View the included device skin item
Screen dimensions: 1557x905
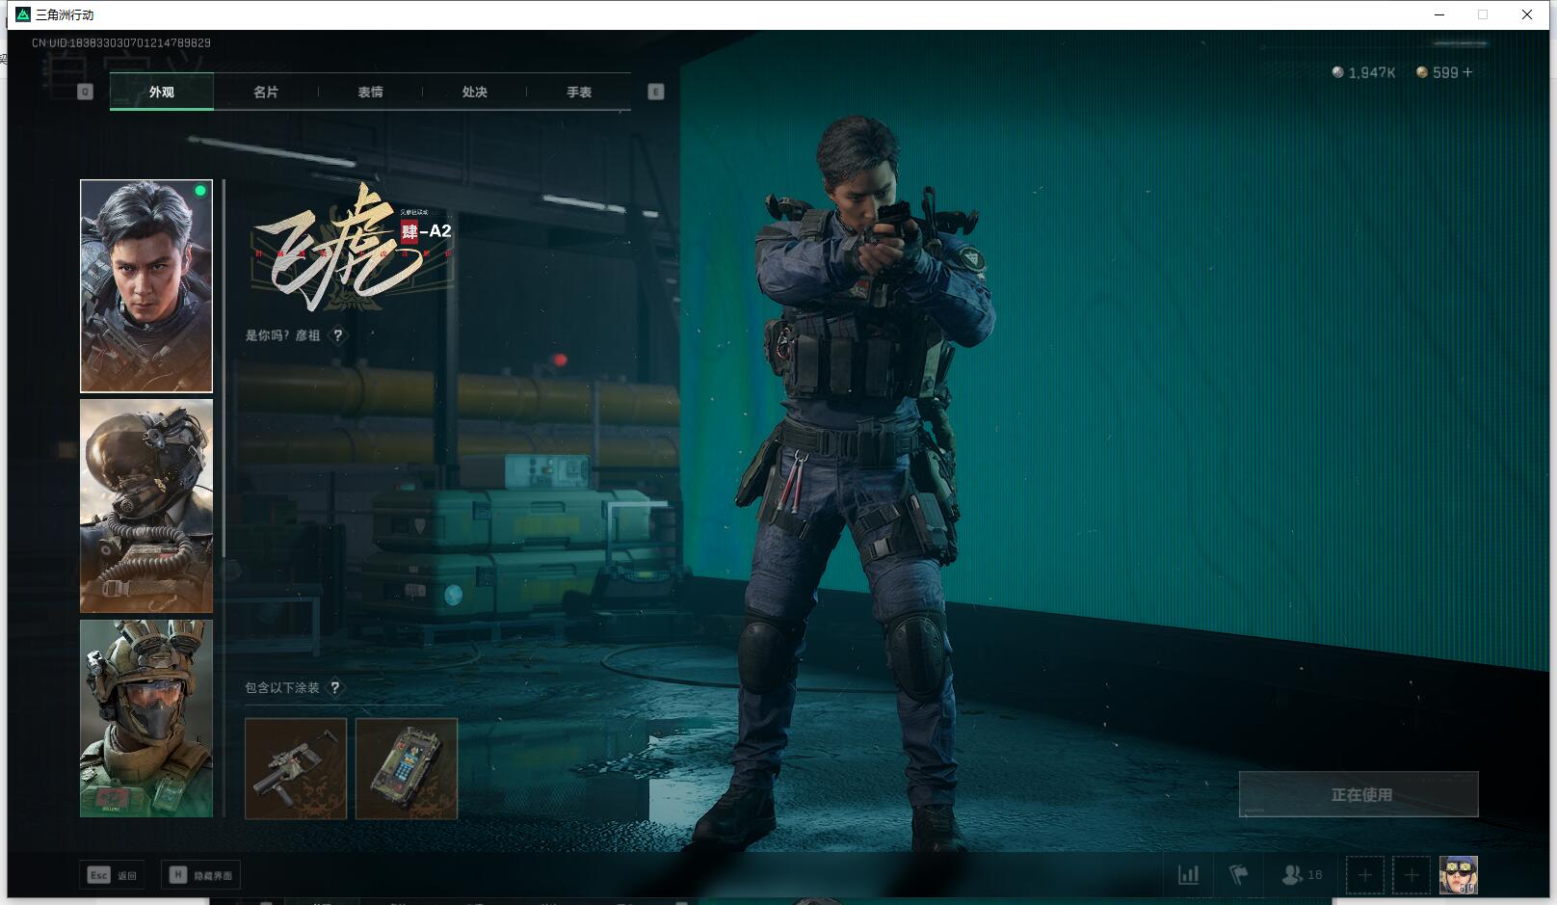[x=407, y=768]
